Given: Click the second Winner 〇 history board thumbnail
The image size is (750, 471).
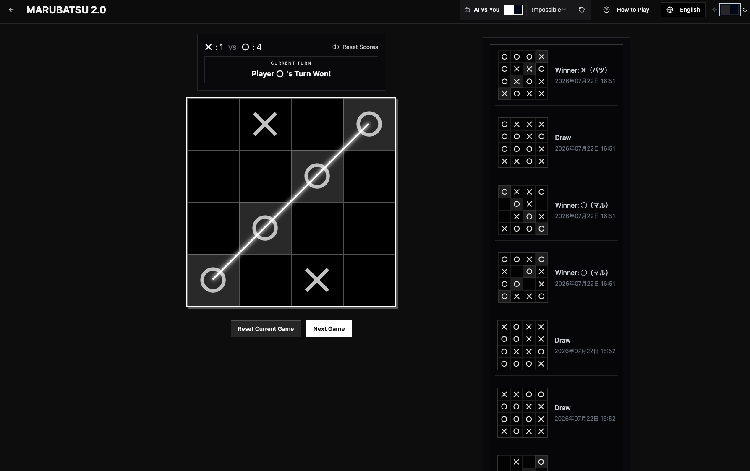Looking at the screenshot, I should click(x=523, y=278).
